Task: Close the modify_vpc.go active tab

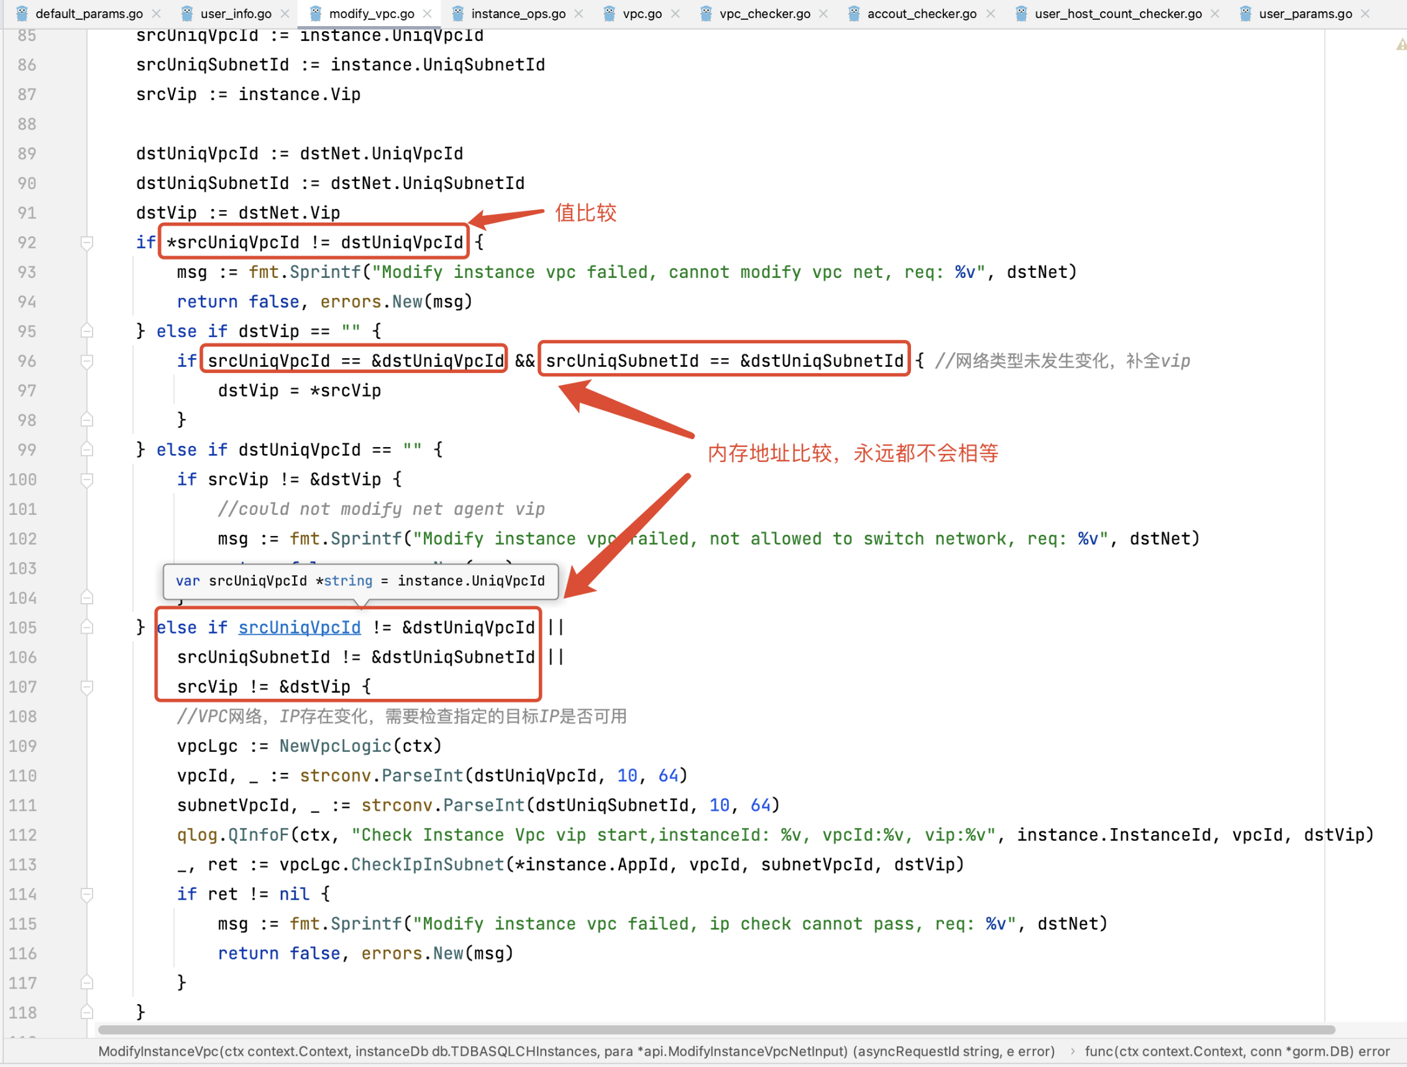Action: 428,13
